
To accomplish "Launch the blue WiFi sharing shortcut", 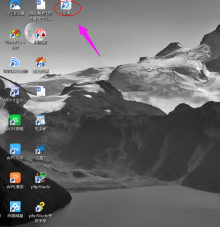I will tap(15, 62).
